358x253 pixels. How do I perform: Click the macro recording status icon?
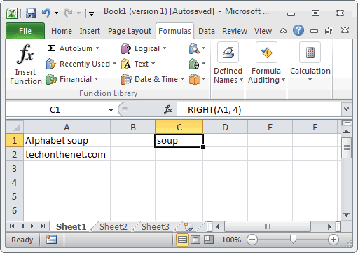coord(51,240)
